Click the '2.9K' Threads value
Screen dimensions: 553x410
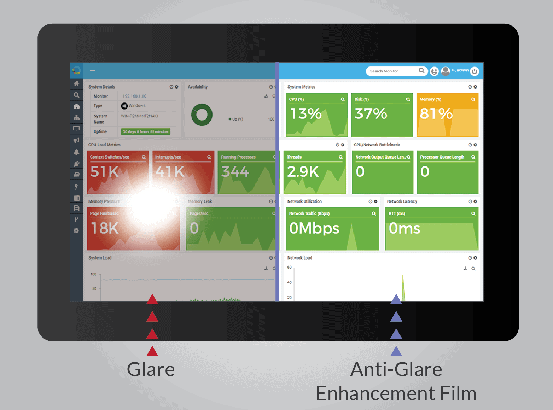coord(303,172)
